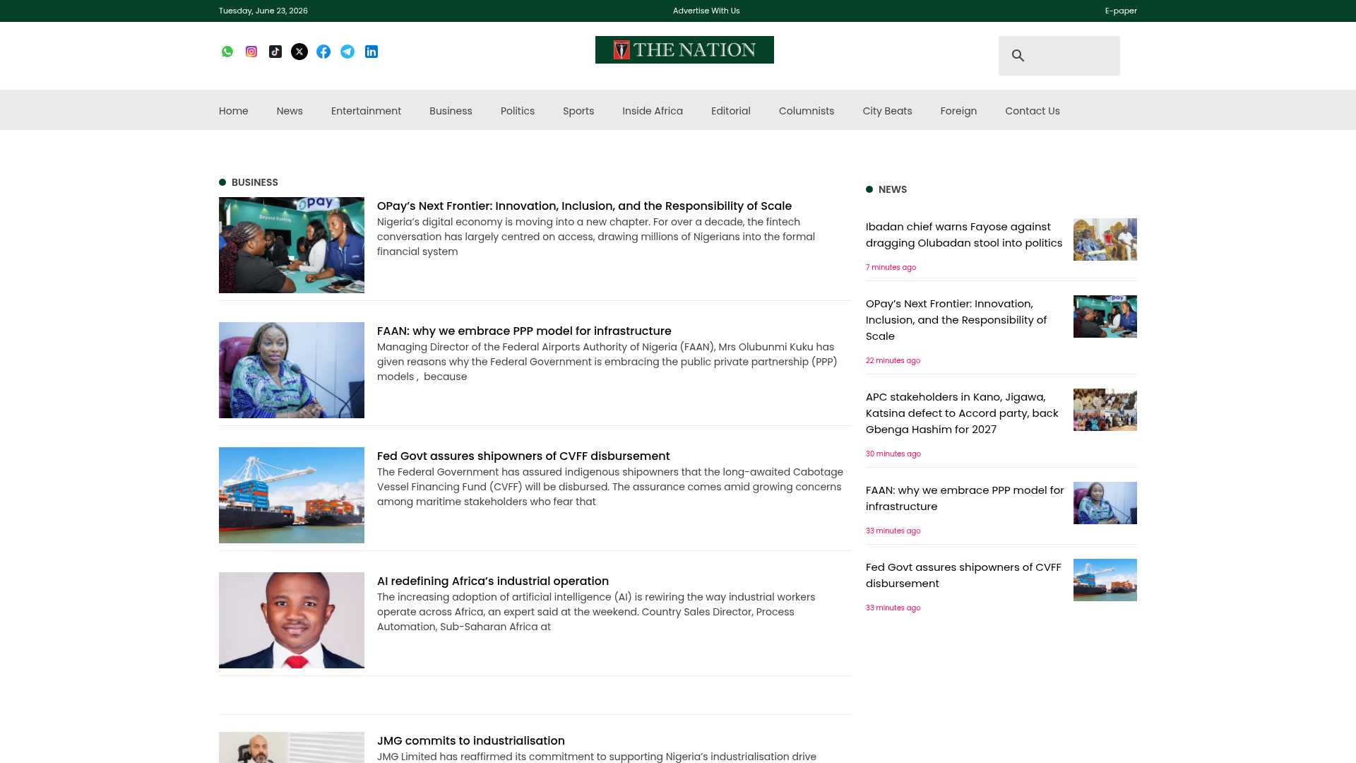Click the excerpt starting "The Federal Government has assured"
Image resolution: width=1356 pixels, height=763 pixels.
point(610,487)
